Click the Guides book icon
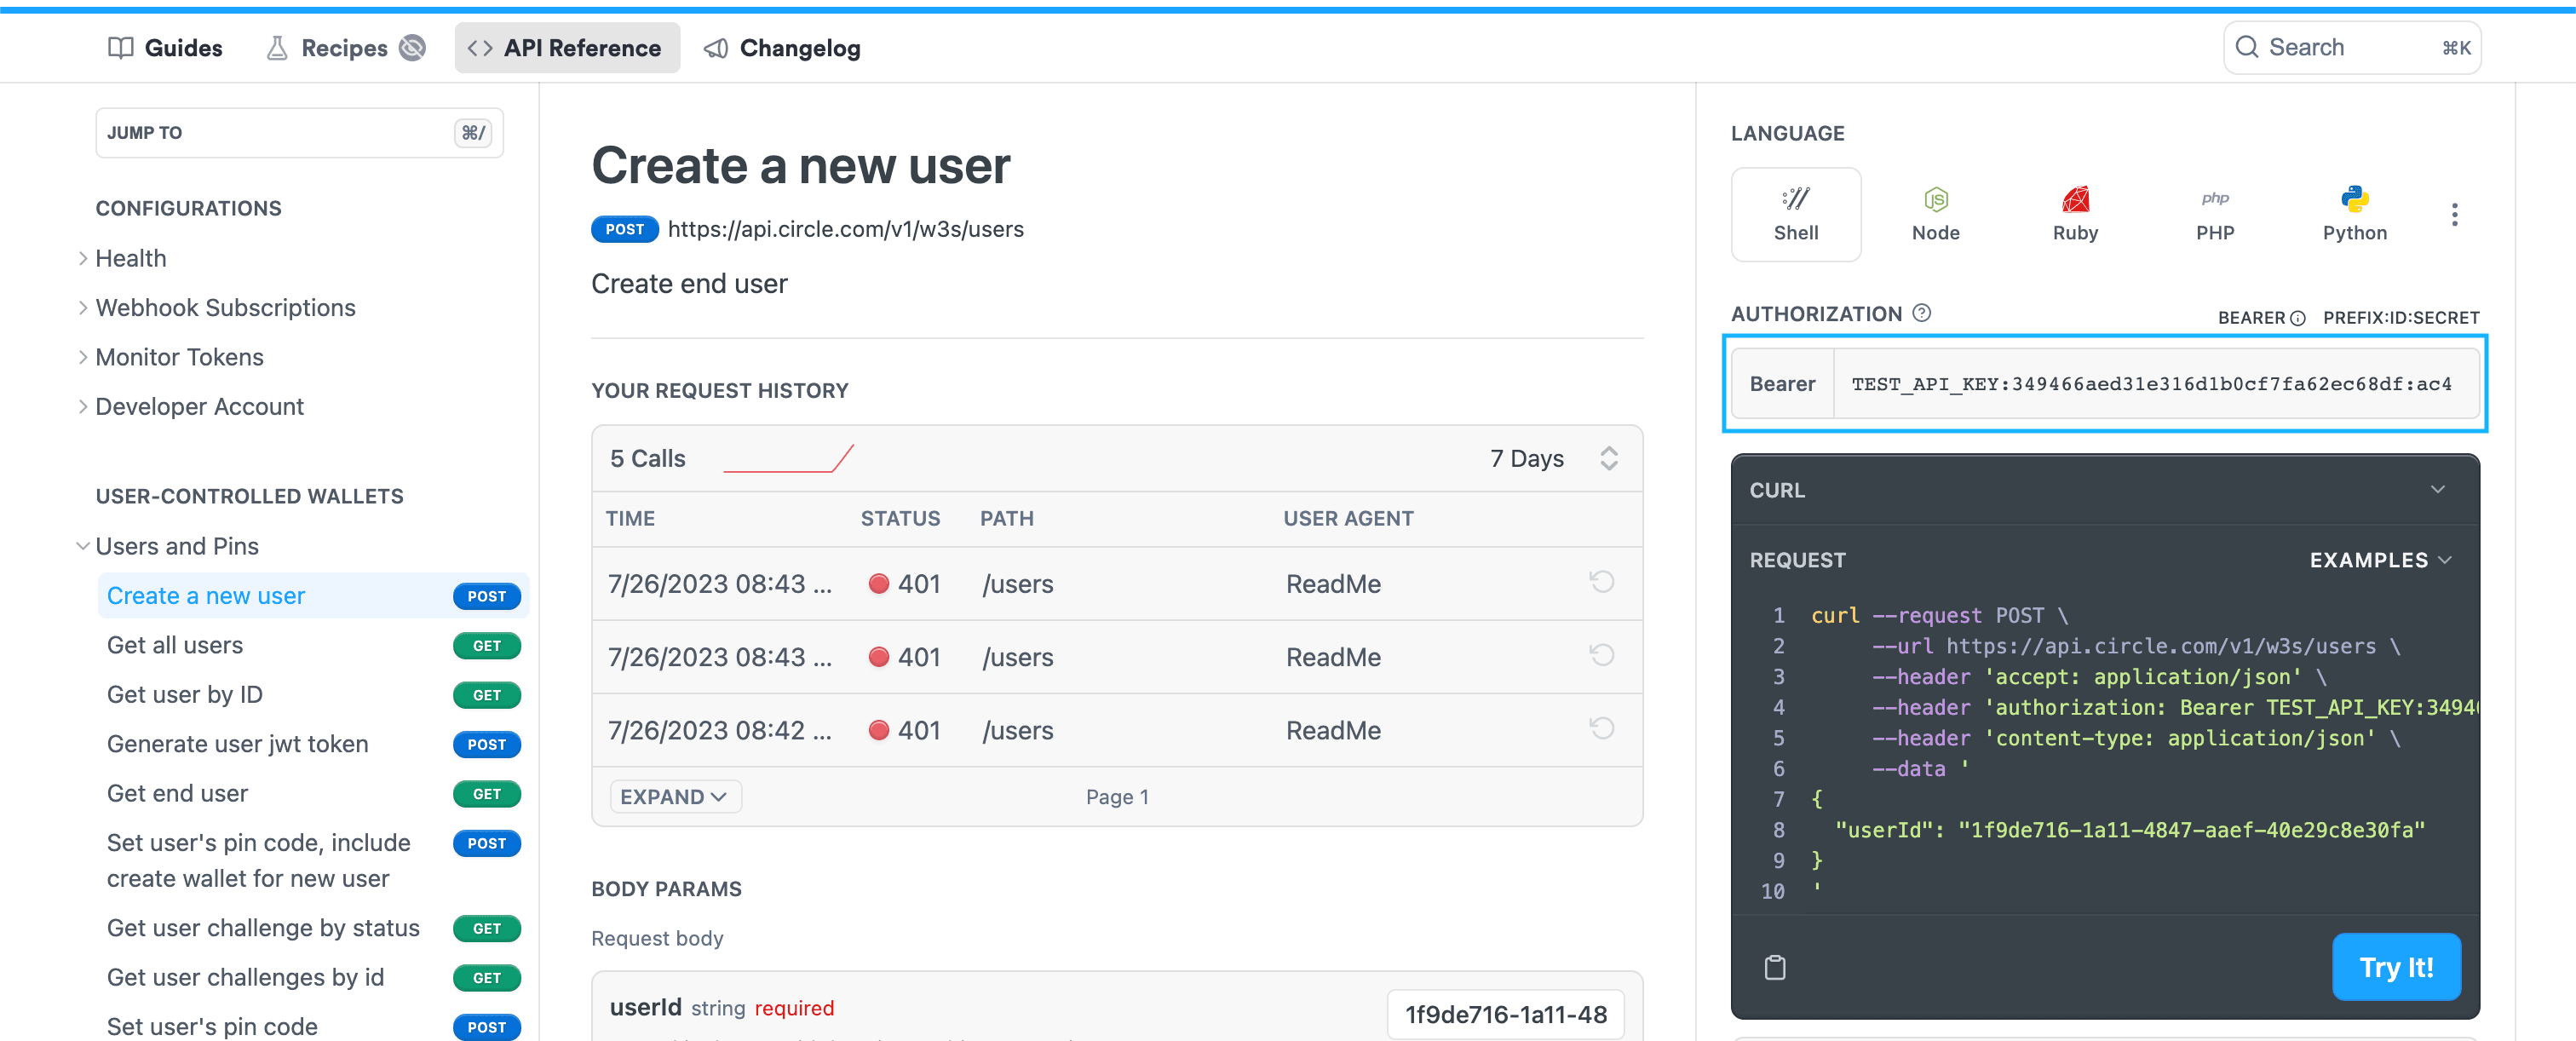2576x1041 pixels. point(120,47)
